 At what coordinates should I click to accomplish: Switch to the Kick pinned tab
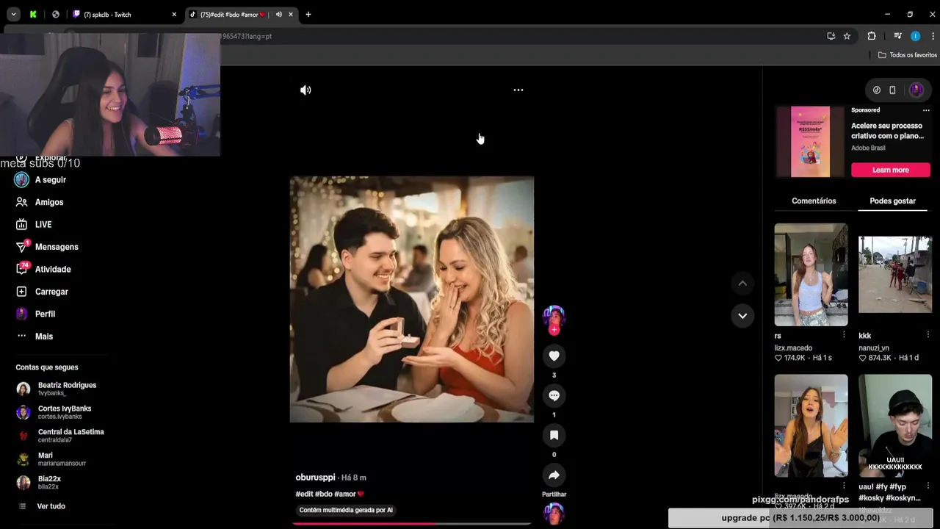[x=33, y=15]
